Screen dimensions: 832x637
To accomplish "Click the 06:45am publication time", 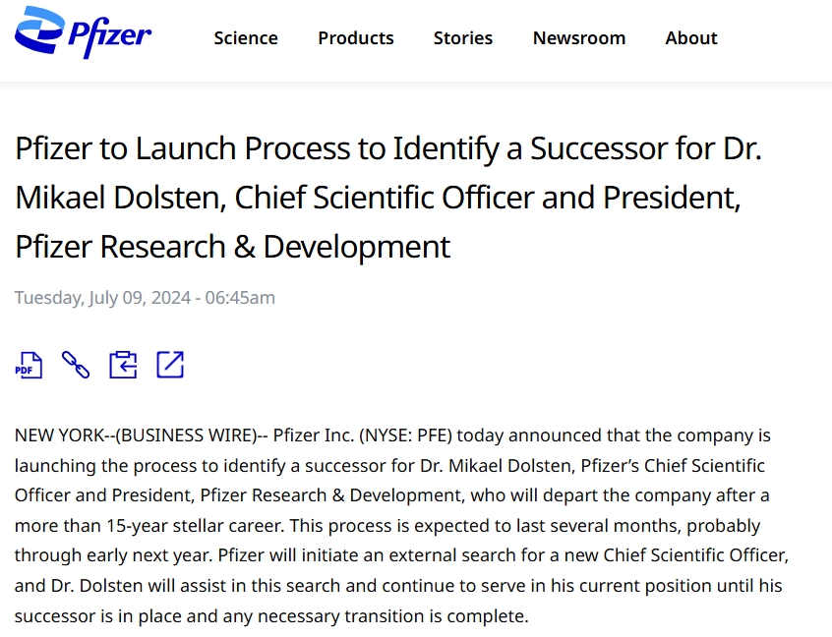I will coord(240,298).
